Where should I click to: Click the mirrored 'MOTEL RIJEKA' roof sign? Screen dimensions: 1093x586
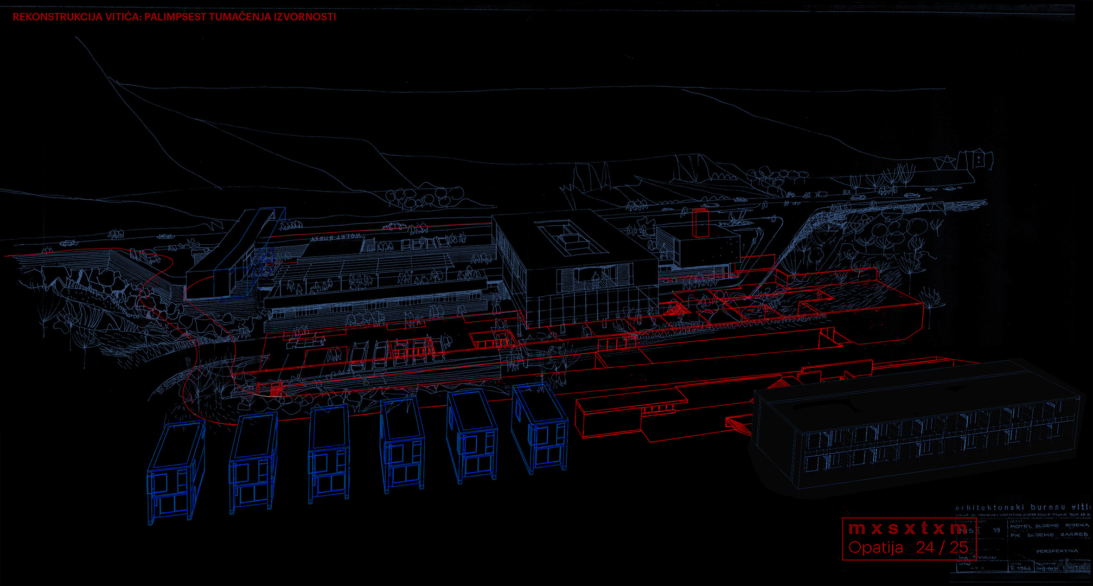click(x=336, y=237)
